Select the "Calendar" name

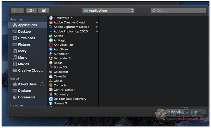[60, 76]
